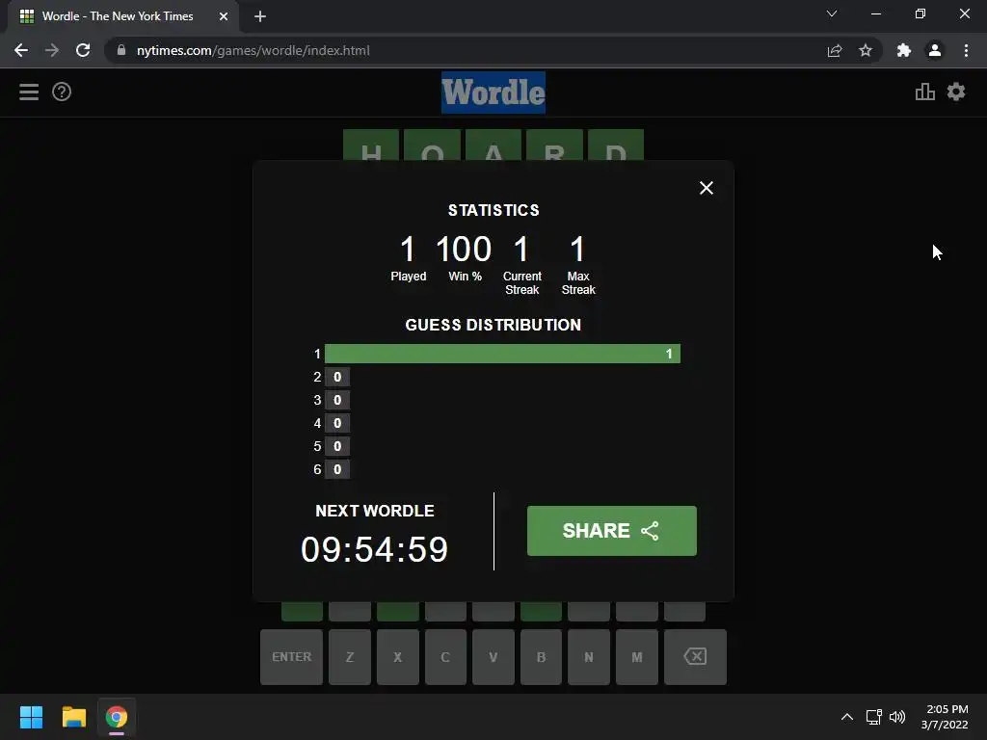Click the Max Streak label

click(x=578, y=283)
